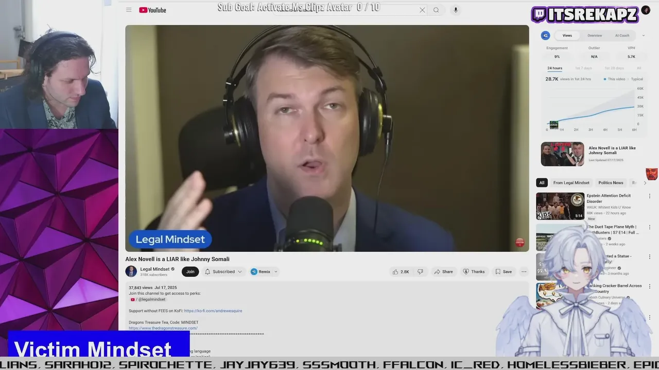This screenshot has width=659, height=370.
Task: Send a Thanks to the creator
Action: pyautogui.click(x=474, y=271)
